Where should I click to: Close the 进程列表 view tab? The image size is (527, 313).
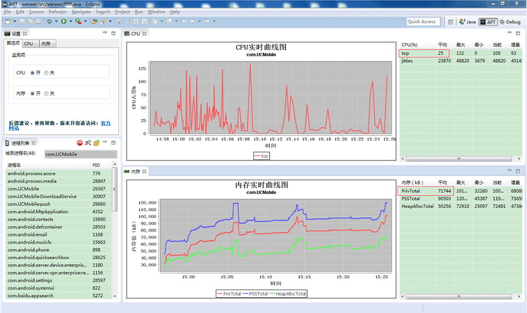click(34, 143)
